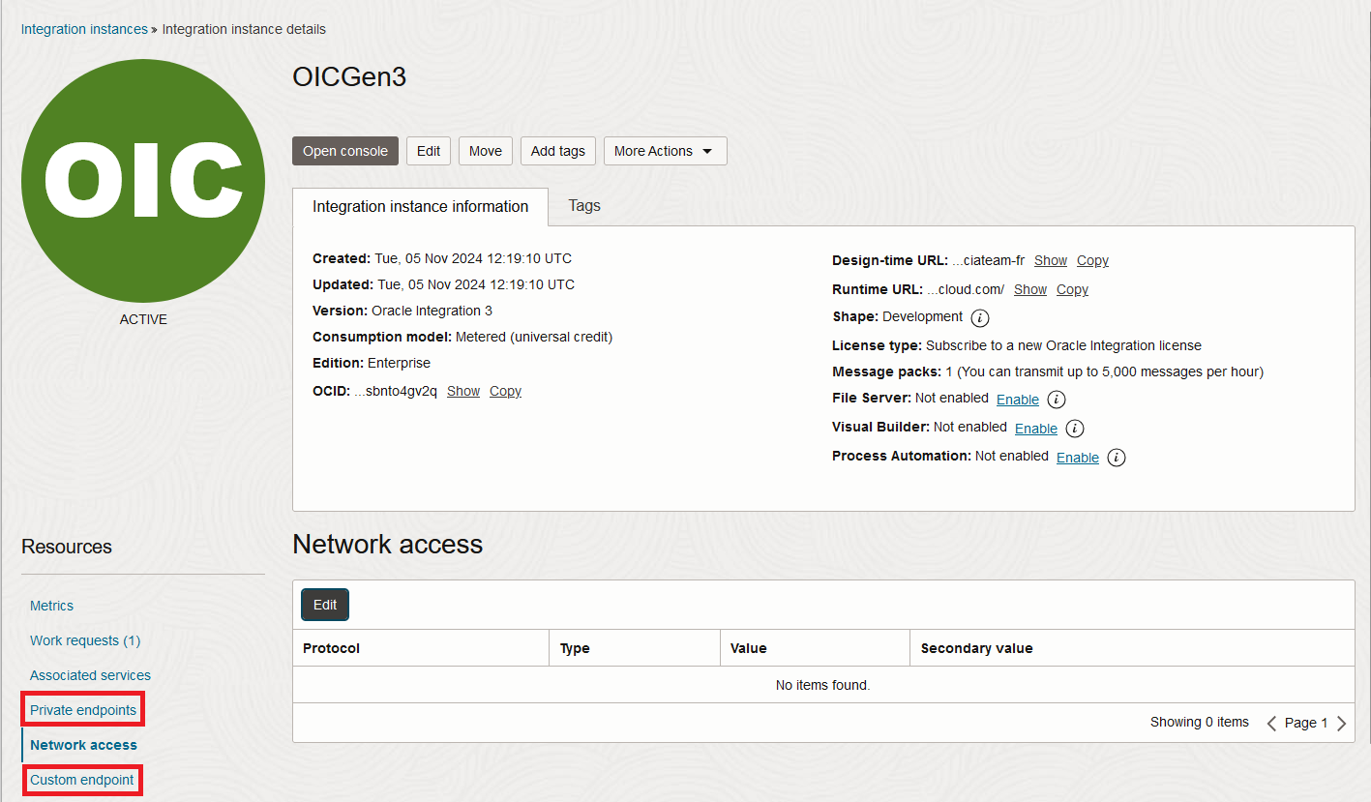
Task: Click the File Server info icon
Action: pos(1056,399)
